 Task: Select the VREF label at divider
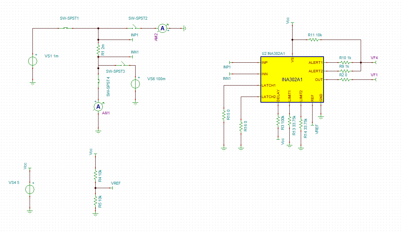pyautogui.click(x=116, y=183)
